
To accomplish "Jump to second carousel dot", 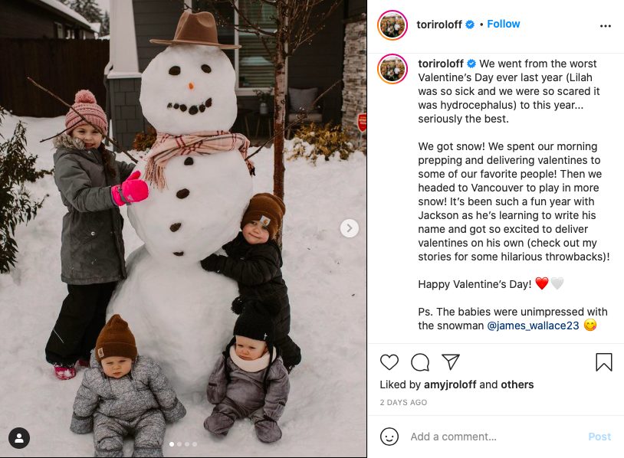I will [179, 444].
